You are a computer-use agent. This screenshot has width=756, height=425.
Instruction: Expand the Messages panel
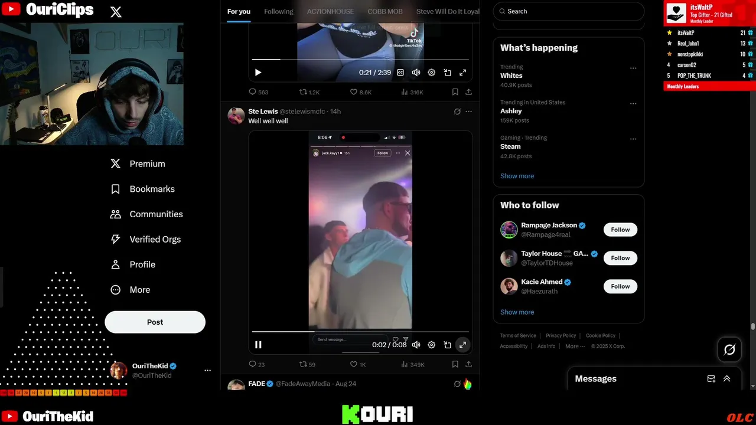click(726, 379)
